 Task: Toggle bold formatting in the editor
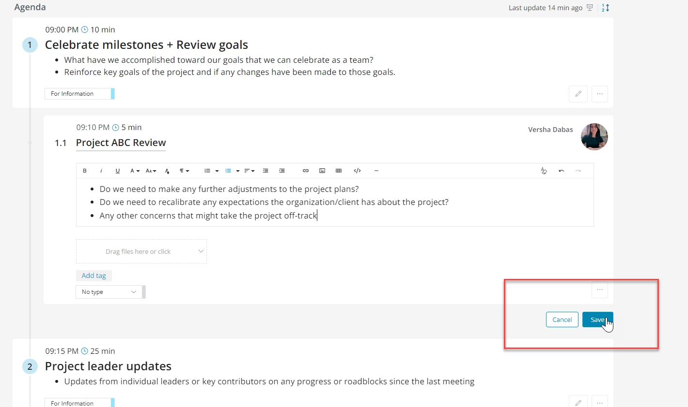coord(85,171)
